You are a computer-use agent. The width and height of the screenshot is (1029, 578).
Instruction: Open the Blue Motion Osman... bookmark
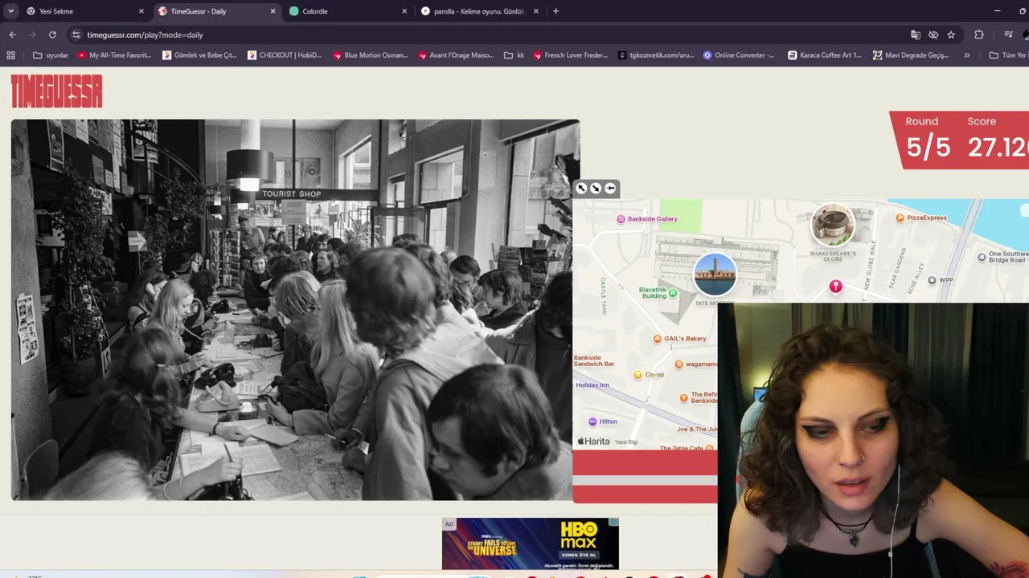tap(371, 55)
